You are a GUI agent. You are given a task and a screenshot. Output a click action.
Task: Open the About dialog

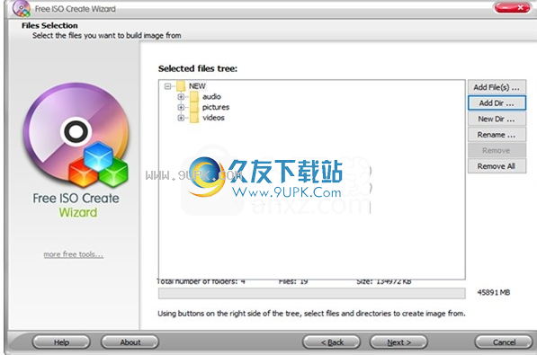(130, 342)
